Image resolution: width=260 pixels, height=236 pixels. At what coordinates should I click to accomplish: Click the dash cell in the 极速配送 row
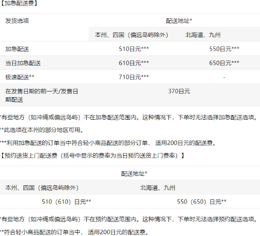coord(224,77)
